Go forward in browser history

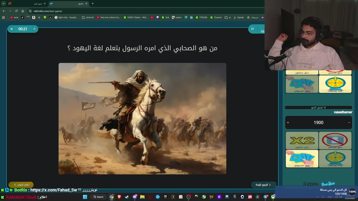pyautogui.click(x=10, y=11)
